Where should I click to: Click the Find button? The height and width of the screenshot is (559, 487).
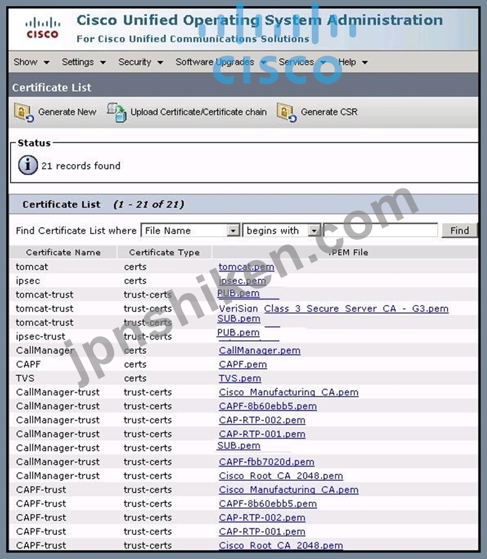click(459, 231)
